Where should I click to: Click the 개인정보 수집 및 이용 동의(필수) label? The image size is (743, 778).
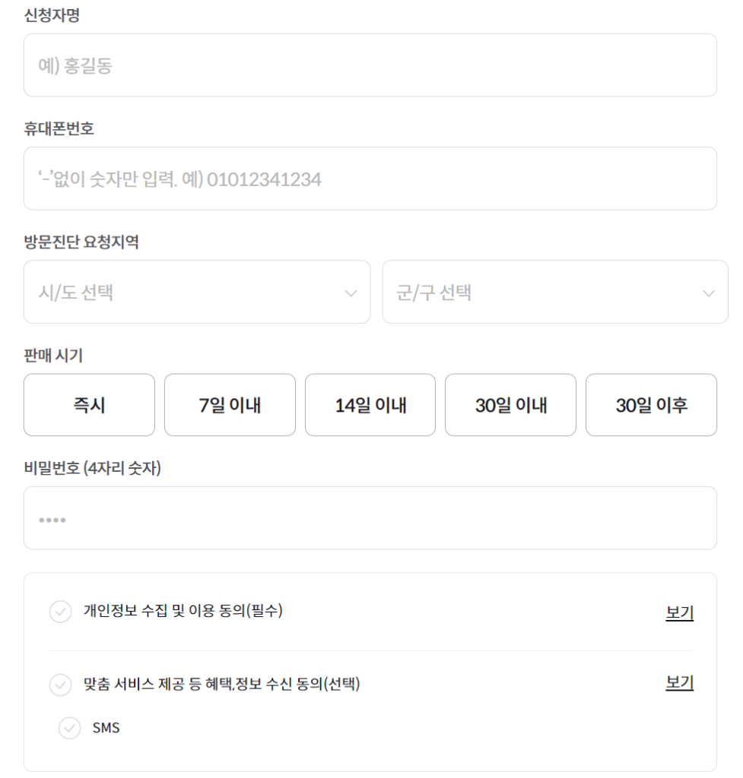[x=183, y=612]
